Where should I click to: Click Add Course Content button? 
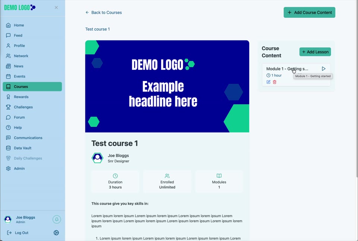310,12
